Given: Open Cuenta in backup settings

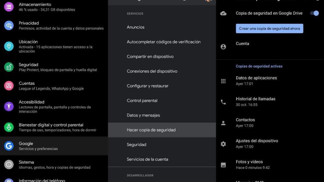Looking at the screenshot, I should 242,43.
